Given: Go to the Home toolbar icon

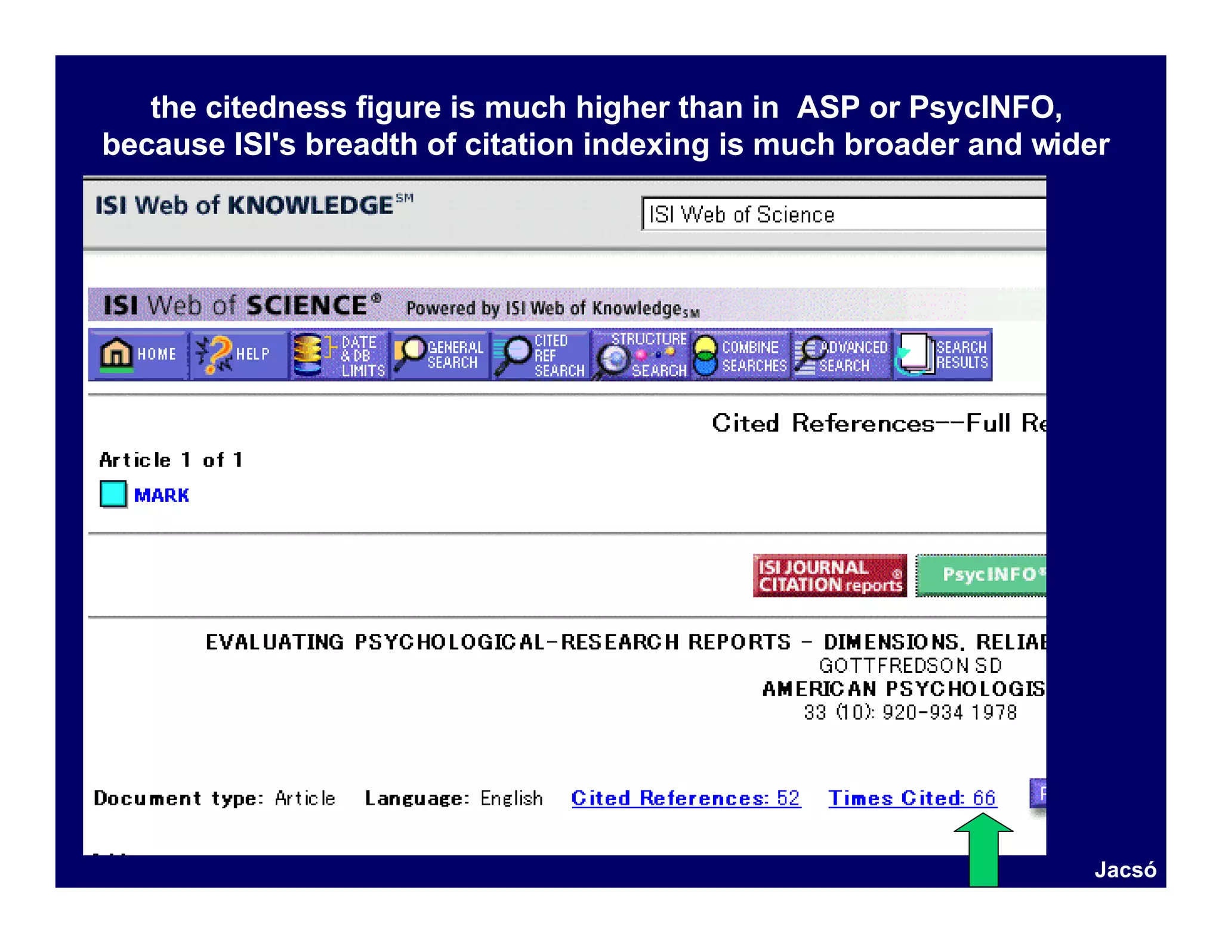Looking at the screenshot, I should [x=138, y=354].
